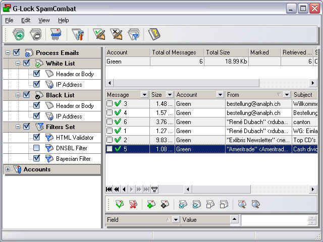Viewport: 323px width, 242px height.
Task: Open the Field column dropdown
Action: point(176,220)
